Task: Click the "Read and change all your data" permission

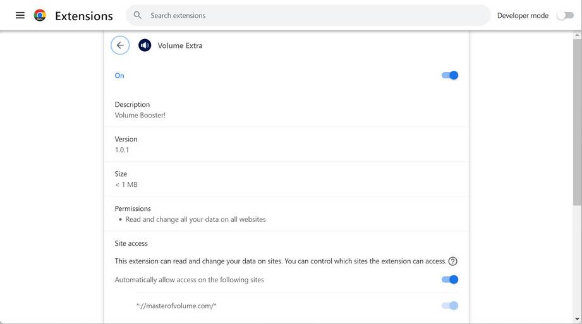Action: pos(195,220)
